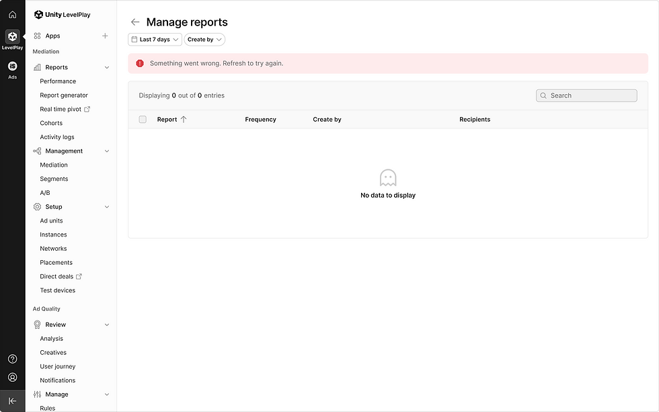Screen dimensions: 659x412
Task: Open Analysis under Review
Action: point(52,339)
